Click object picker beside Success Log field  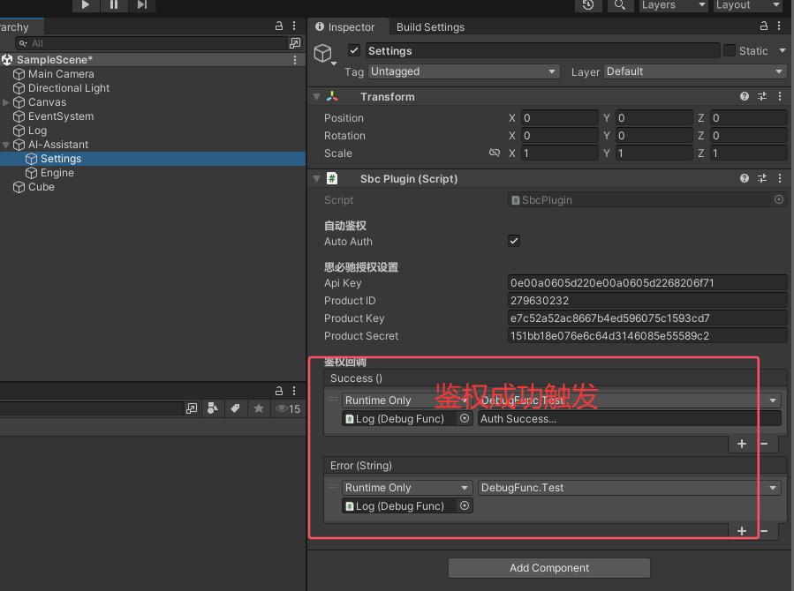pos(465,419)
